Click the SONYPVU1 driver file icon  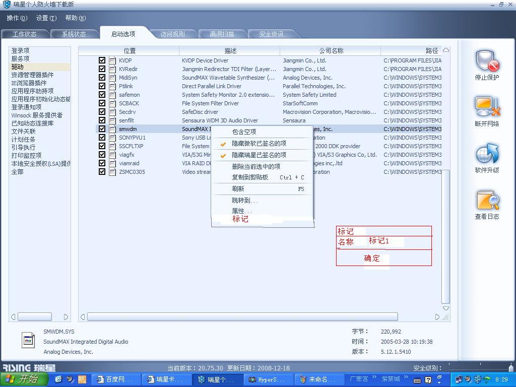112,138
